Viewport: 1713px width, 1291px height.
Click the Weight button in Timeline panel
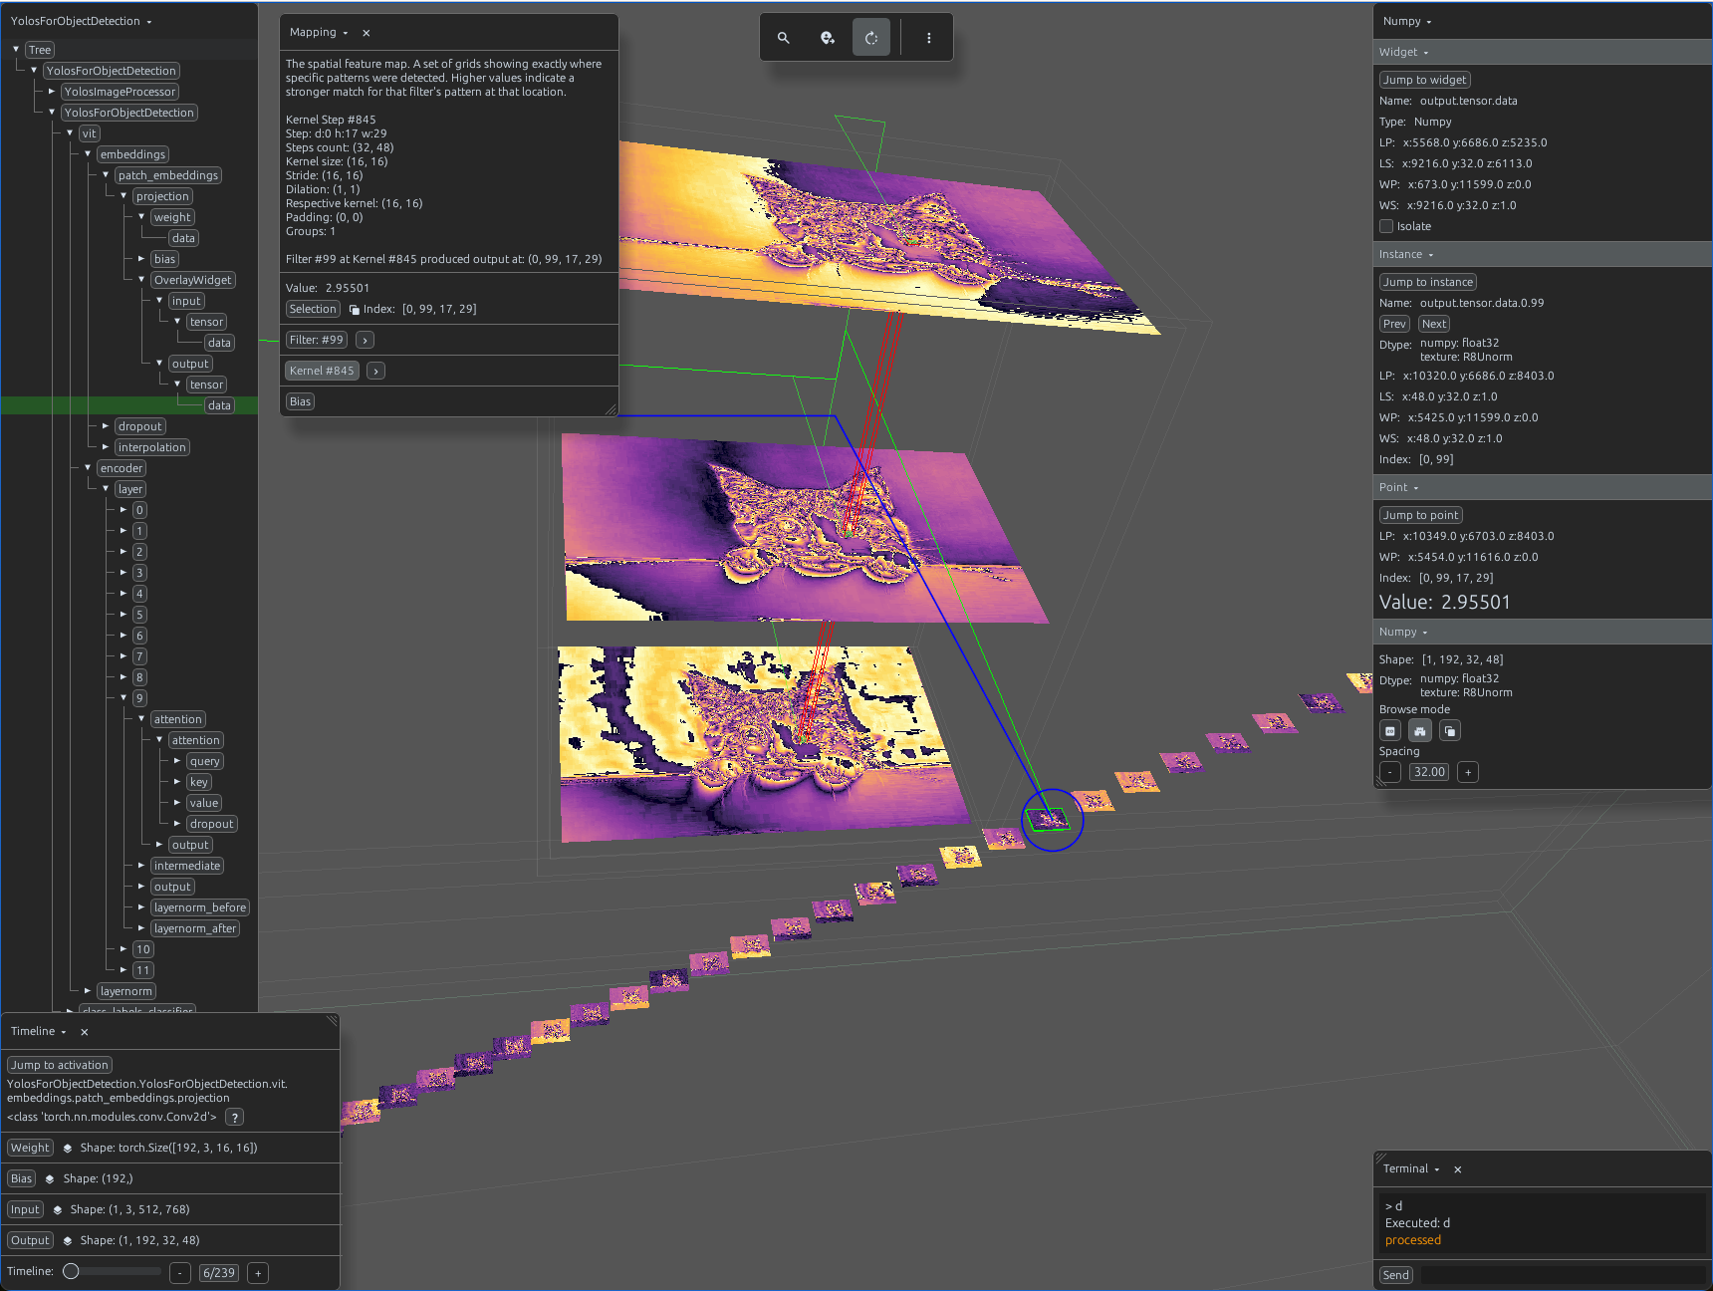point(30,1148)
